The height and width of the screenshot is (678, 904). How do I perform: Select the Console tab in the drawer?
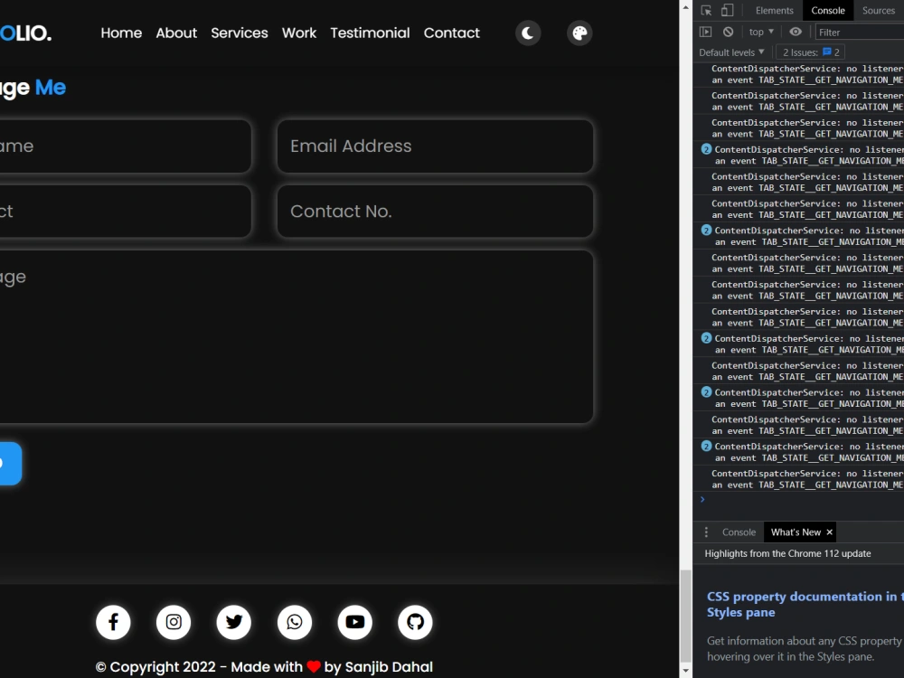(x=739, y=532)
